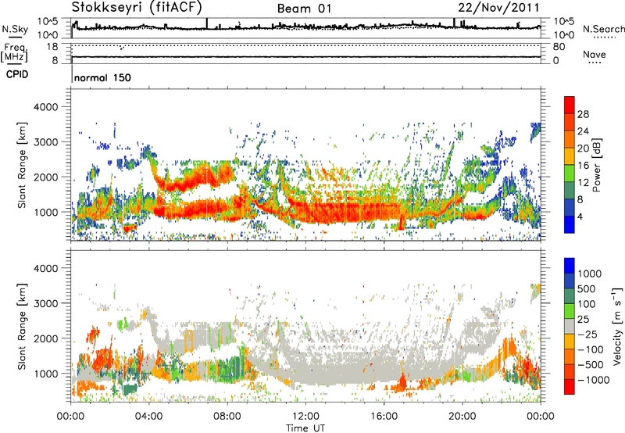
Task: Select the "Freq. [MHz]" axis label
Action: click(x=16, y=52)
